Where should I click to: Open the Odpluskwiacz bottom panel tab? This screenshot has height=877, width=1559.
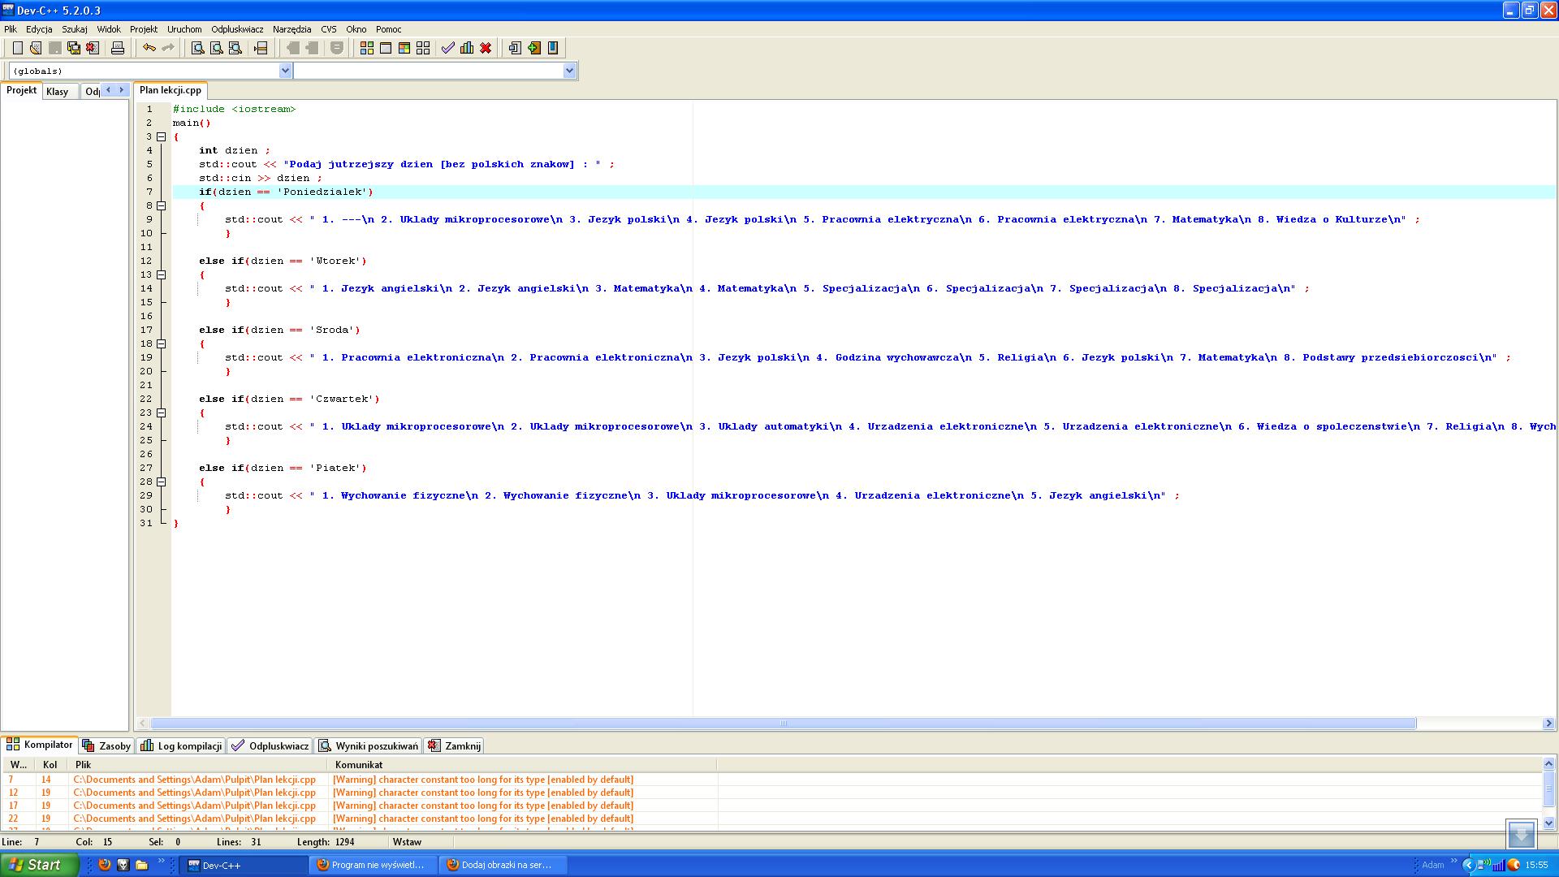tap(270, 745)
